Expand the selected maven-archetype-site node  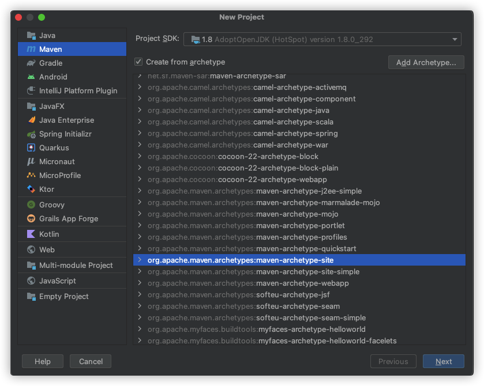[x=140, y=260]
